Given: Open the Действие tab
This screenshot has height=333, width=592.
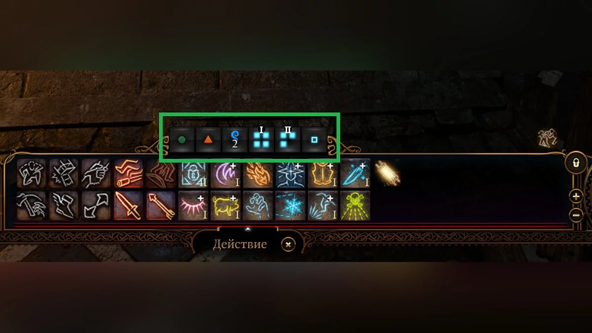Looking at the screenshot, I should tap(240, 244).
